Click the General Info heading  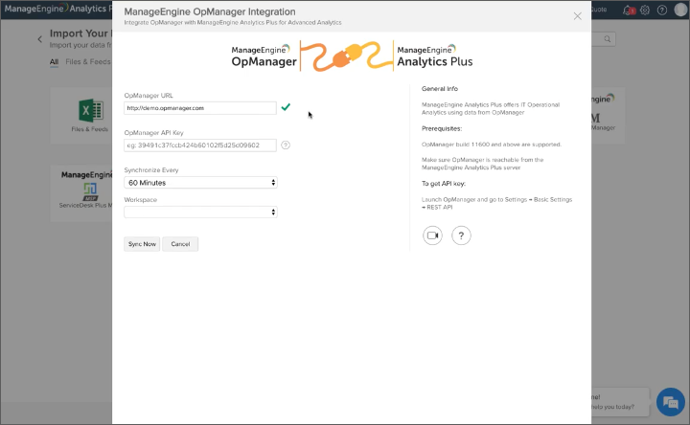tap(440, 89)
